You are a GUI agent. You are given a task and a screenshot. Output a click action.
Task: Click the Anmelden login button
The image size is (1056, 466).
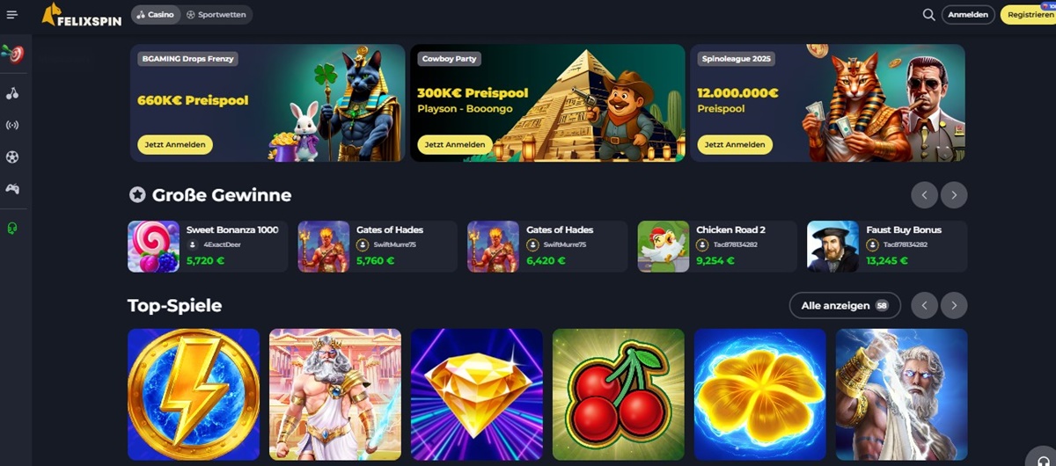968,14
